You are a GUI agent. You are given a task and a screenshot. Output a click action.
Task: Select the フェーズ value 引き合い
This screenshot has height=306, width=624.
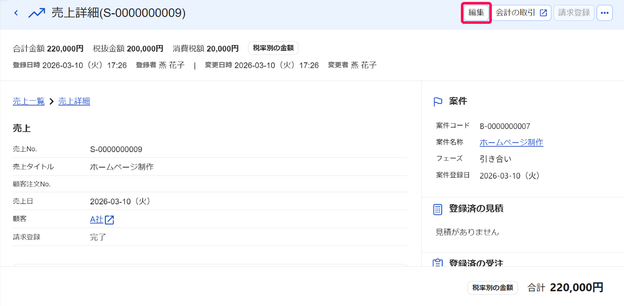495,159
